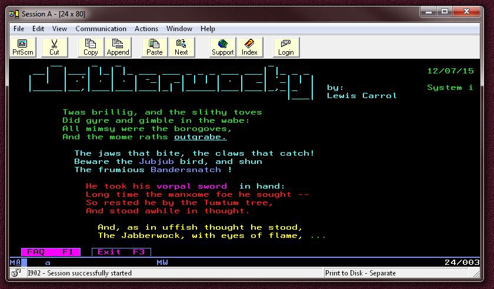
Task: Select the Cut scissors tool
Action: [x=54, y=47]
